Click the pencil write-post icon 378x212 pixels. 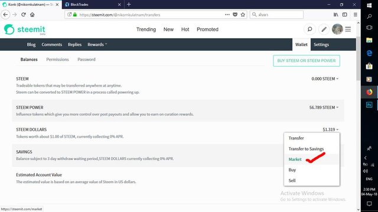[x=324, y=29]
